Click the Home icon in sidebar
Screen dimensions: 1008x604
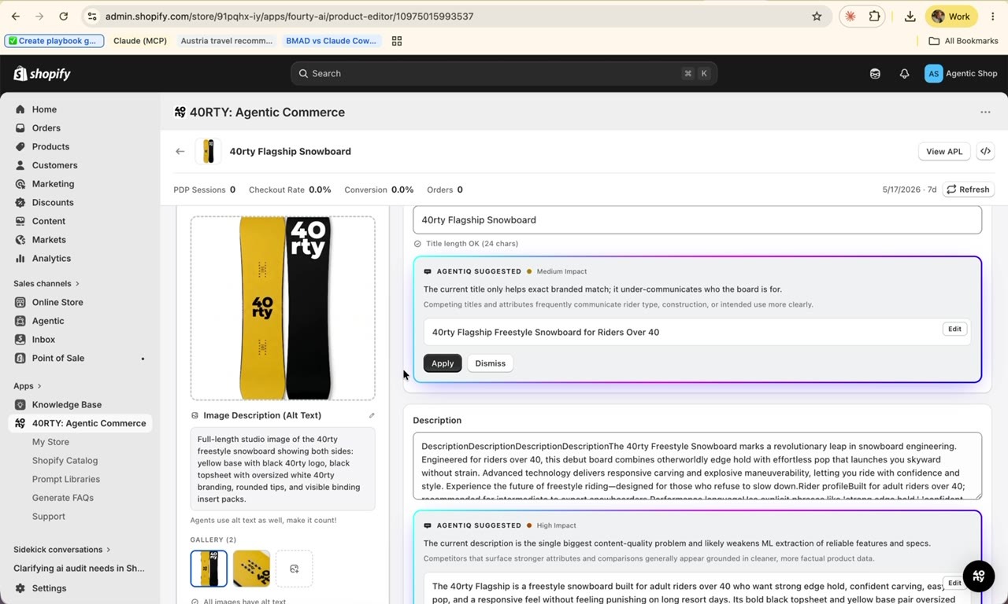20,109
